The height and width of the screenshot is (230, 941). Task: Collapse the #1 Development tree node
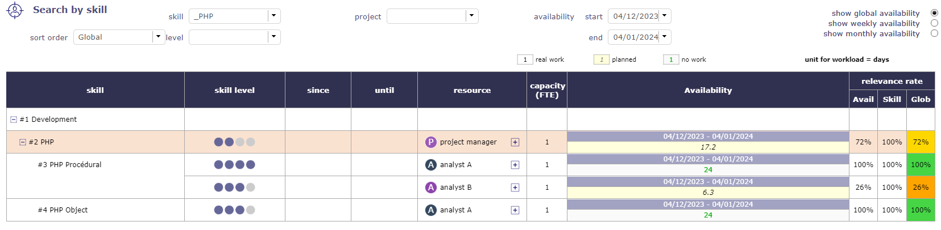point(14,120)
